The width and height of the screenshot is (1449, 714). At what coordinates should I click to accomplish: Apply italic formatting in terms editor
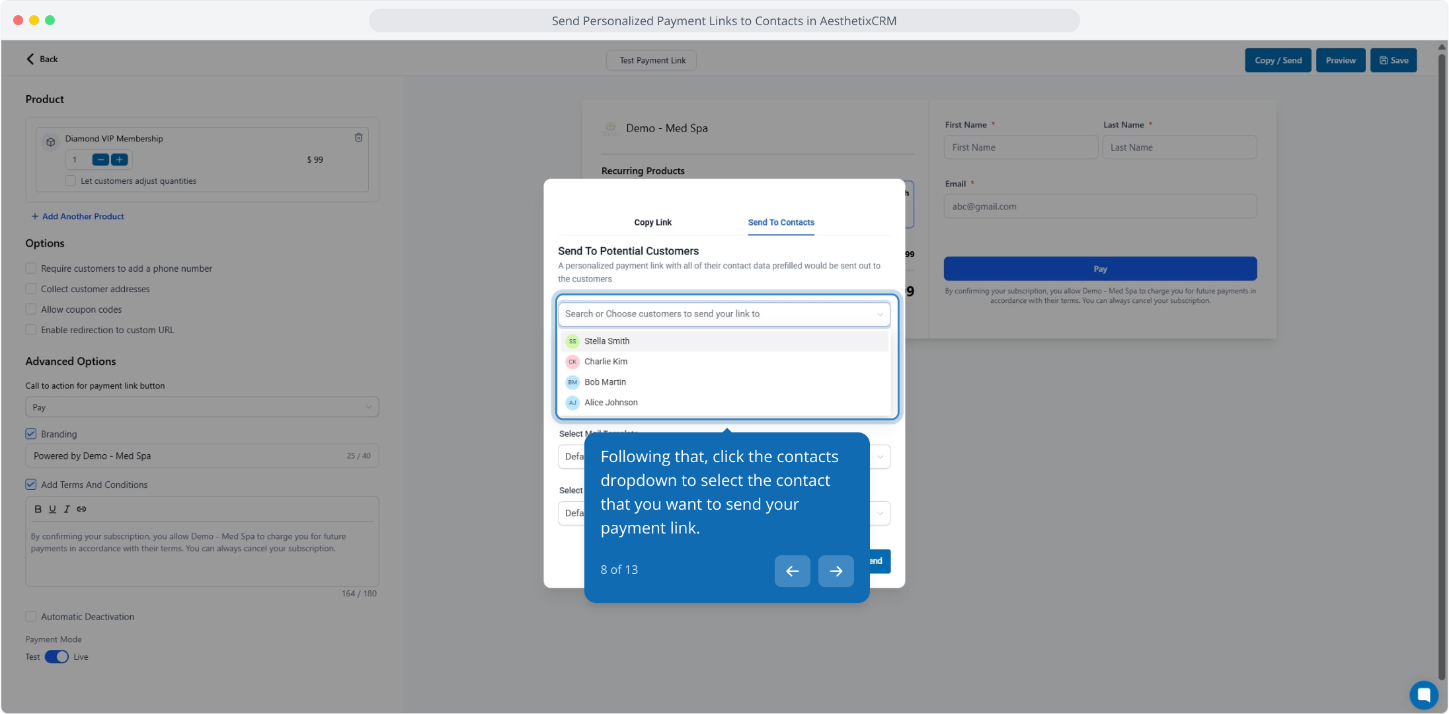point(67,509)
